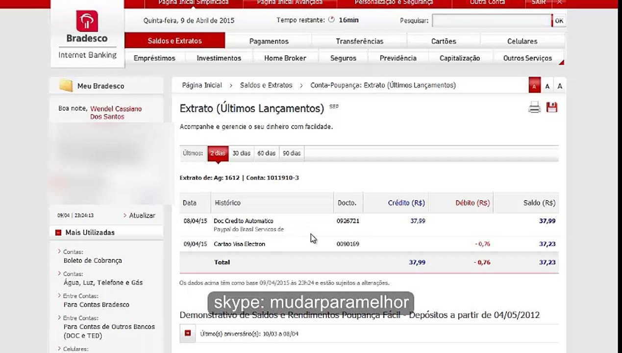The height and width of the screenshot is (353, 622).
Task: Open the Investimentos menu
Action: [x=219, y=58]
